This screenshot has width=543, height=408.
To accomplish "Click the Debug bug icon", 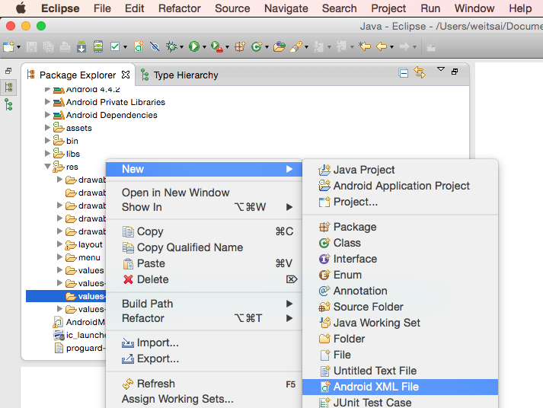I will [171, 46].
